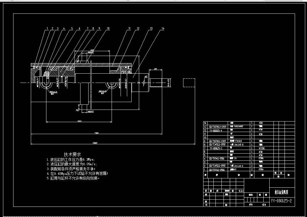Viewport: 307px width, 217px height.
Task: Click balloon callout number 4 above drawing
Action: click(x=64, y=28)
